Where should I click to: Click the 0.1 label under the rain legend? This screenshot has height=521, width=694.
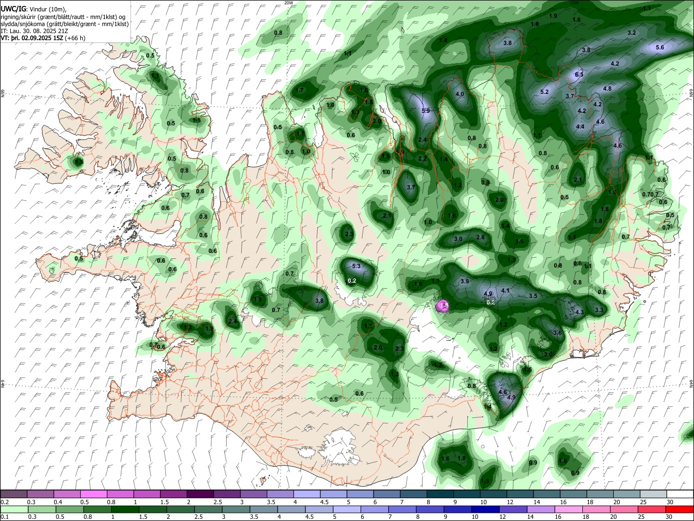pos(4,518)
